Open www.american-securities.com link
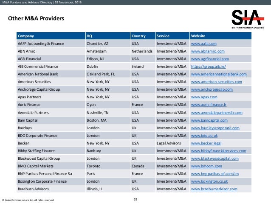The height and width of the screenshot is (203, 271). [x=216, y=82]
